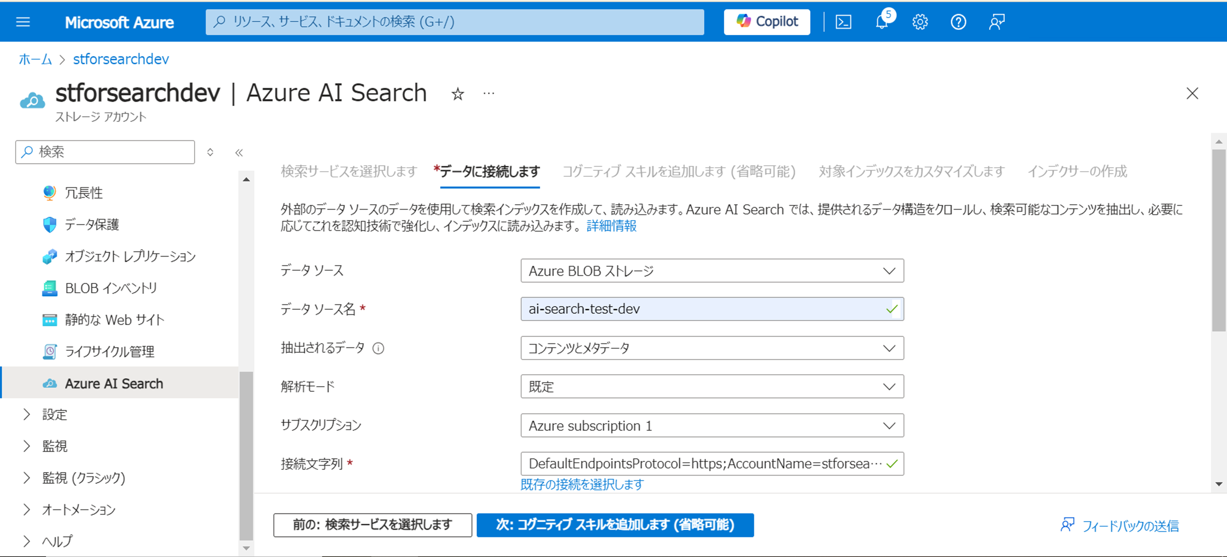The image size is (1227, 557).
Task: Open the more options ellipsis next to title
Action: click(489, 93)
